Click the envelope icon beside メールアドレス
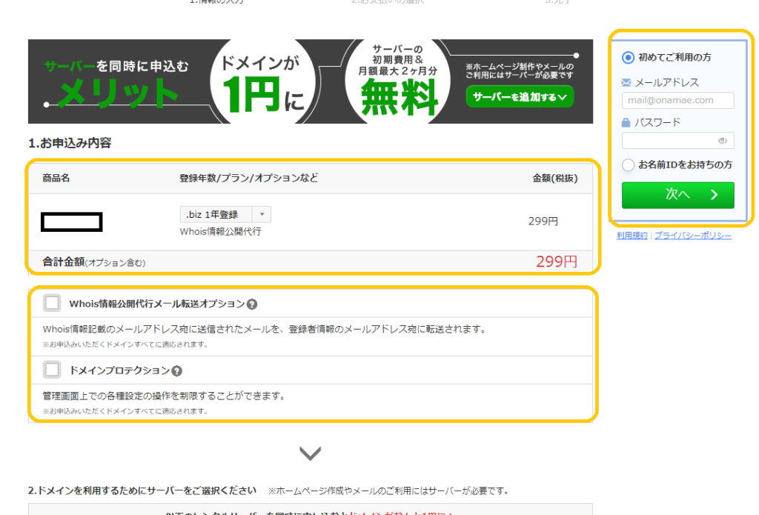The height and width of the screenshot is (515, 759). point(626,83)
